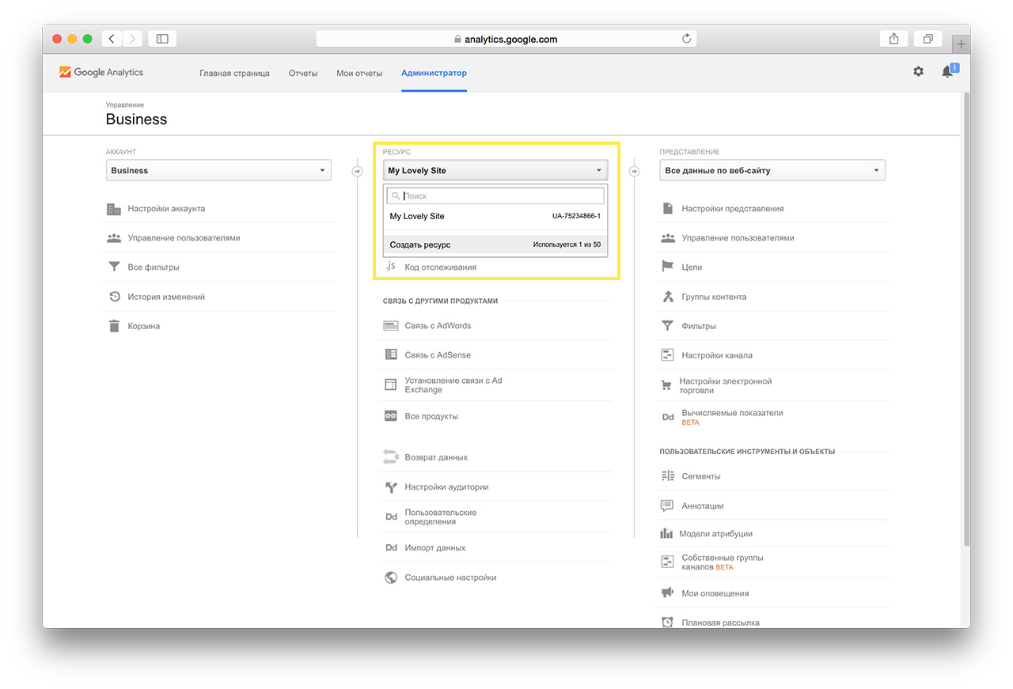
Task: Expand the Business account dropdown
Action: click(x=218, y=171)
